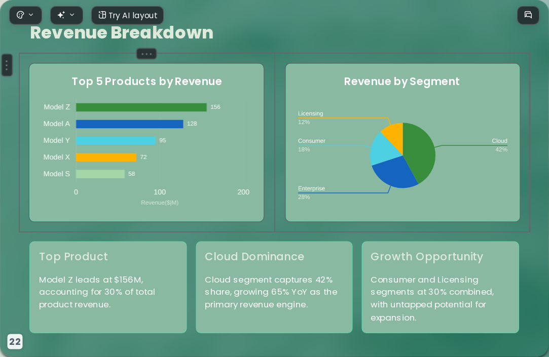Click the 'Model Z leads at $156M' paragraph

[97, 292]
